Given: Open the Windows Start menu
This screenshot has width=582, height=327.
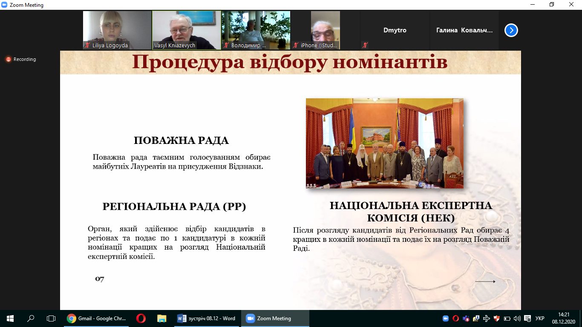Looking at the screenshot, I should tap(10, 318).
